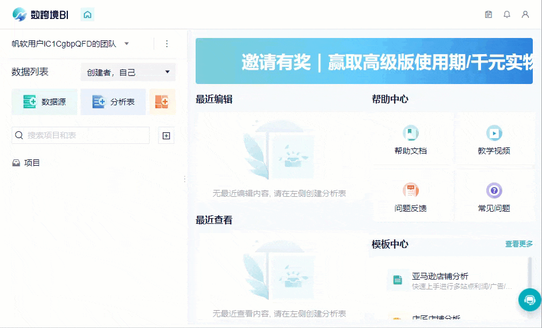Open the notification bell
This screenshot has height=328, width=542.
tap(507, 14)
